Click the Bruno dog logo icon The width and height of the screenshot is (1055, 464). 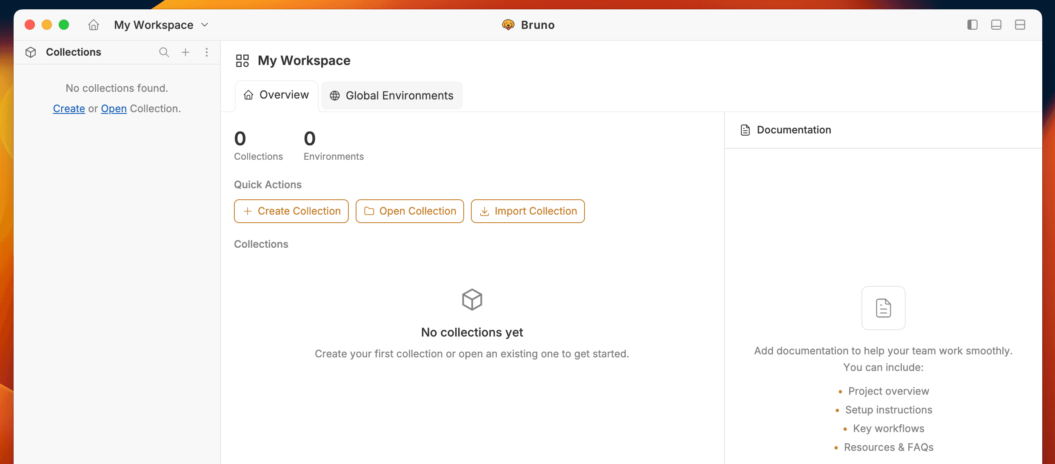pyautogui.click(x=508, y=25)
